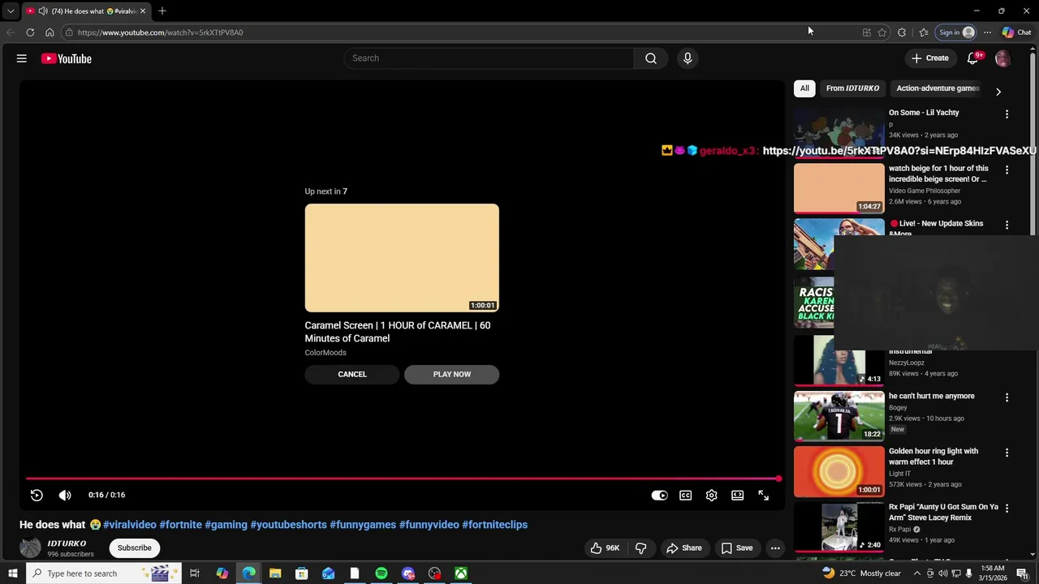Share this video

pos(684,548)
